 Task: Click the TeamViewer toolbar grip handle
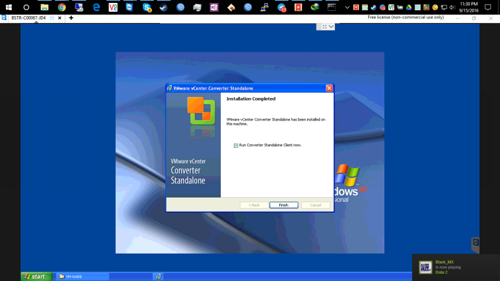(x=319, y=27)
